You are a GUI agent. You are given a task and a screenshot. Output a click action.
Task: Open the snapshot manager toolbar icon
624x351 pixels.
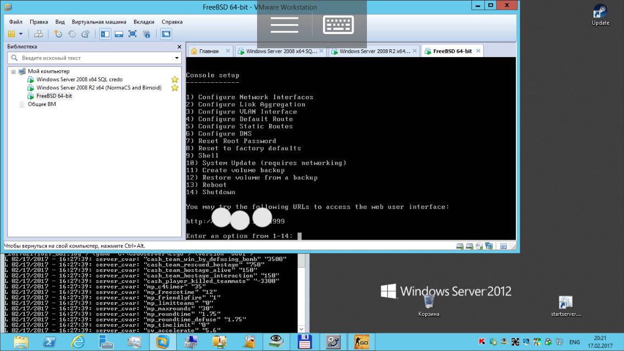[x=85, y=34]
